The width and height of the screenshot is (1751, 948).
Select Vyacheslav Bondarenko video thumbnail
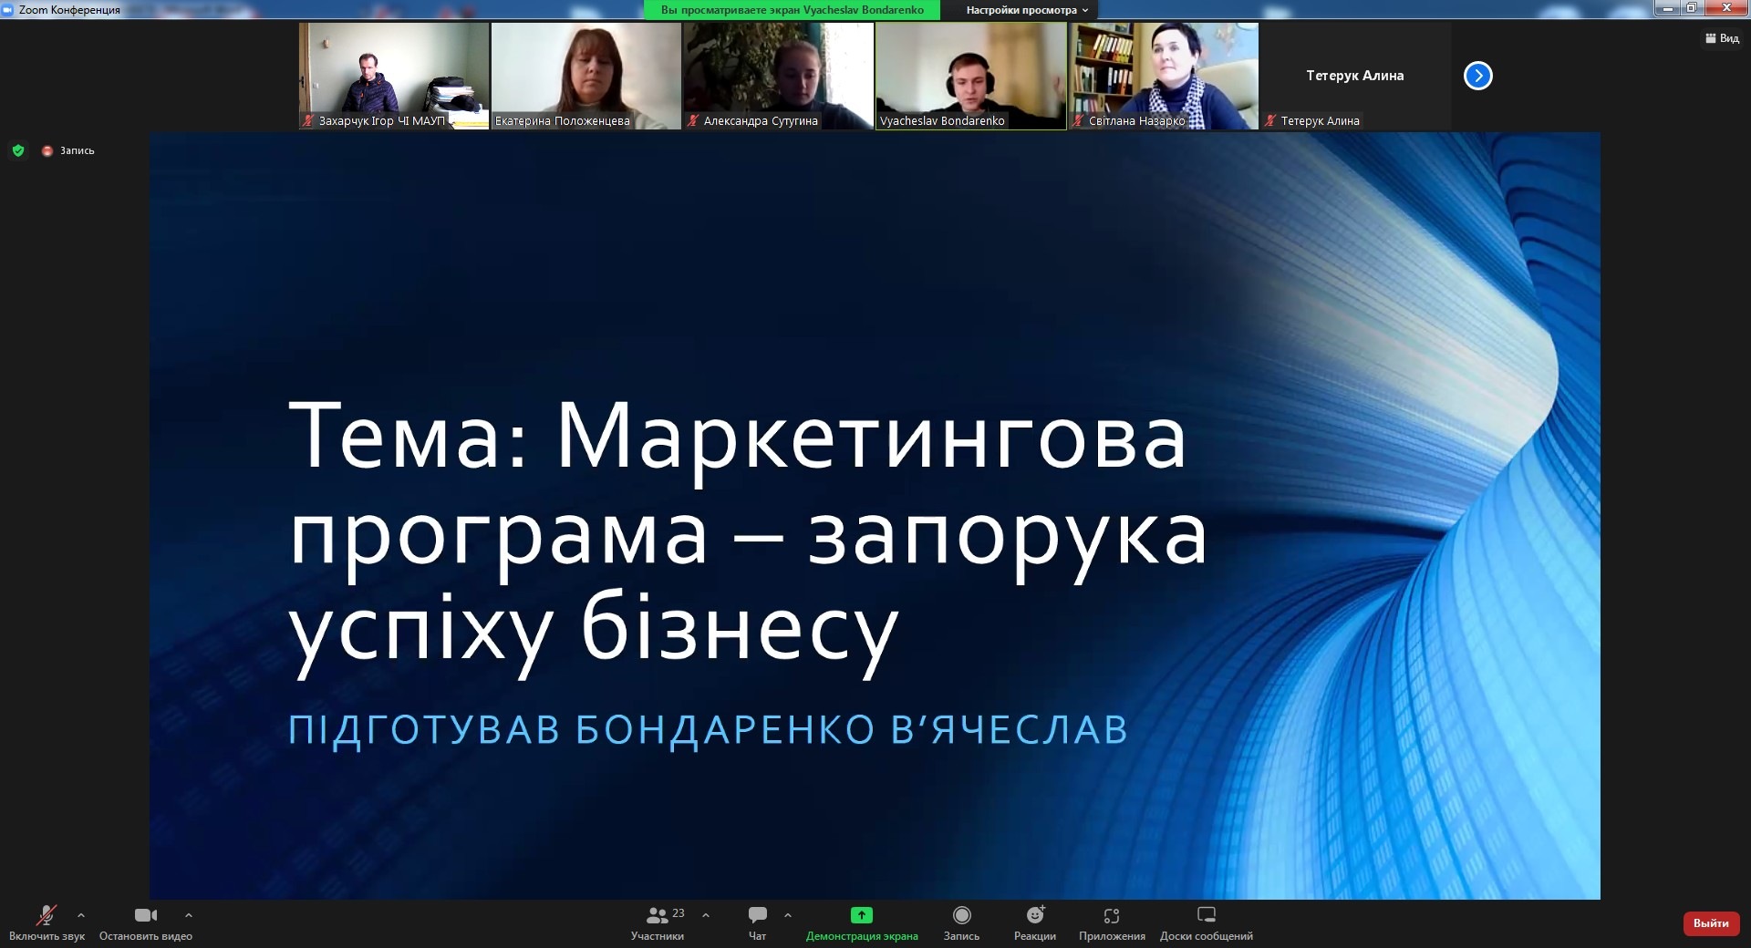[971, 76]
